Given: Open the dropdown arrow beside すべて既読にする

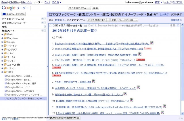Looking at the screenshot, I should tap(108, 20).
